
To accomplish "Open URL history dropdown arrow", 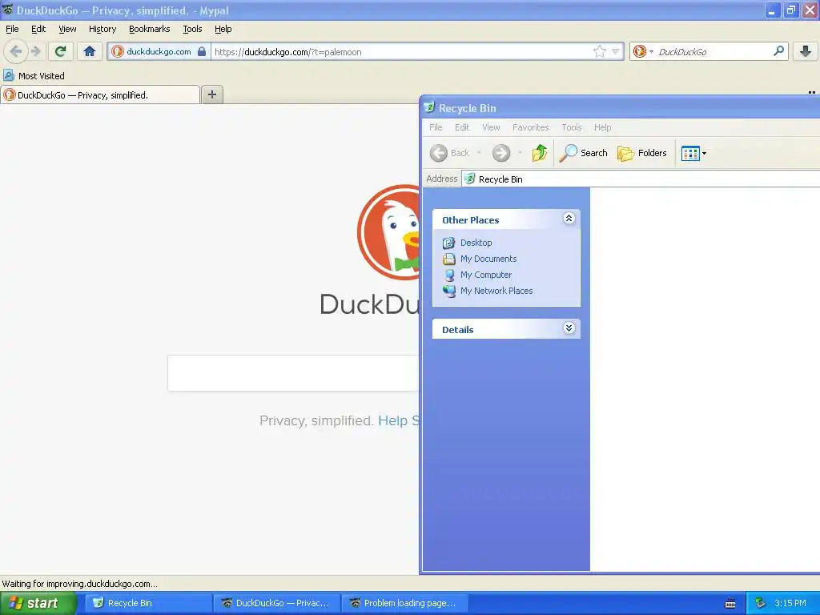I will point(616,51).
